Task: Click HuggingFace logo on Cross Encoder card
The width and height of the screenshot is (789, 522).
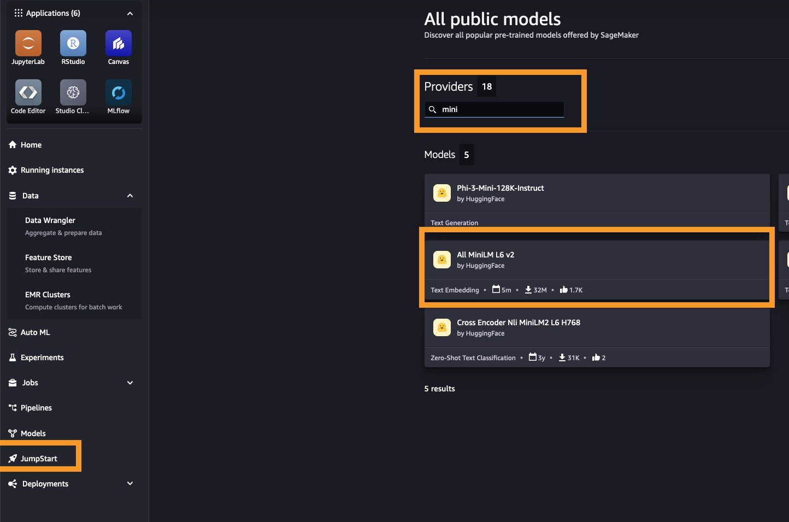Action: [442, 327]
